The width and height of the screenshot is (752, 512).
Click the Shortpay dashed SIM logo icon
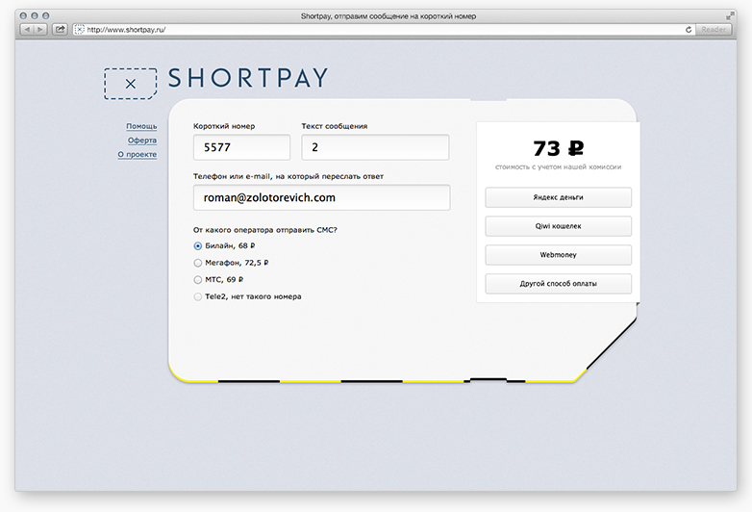(131, 84)
